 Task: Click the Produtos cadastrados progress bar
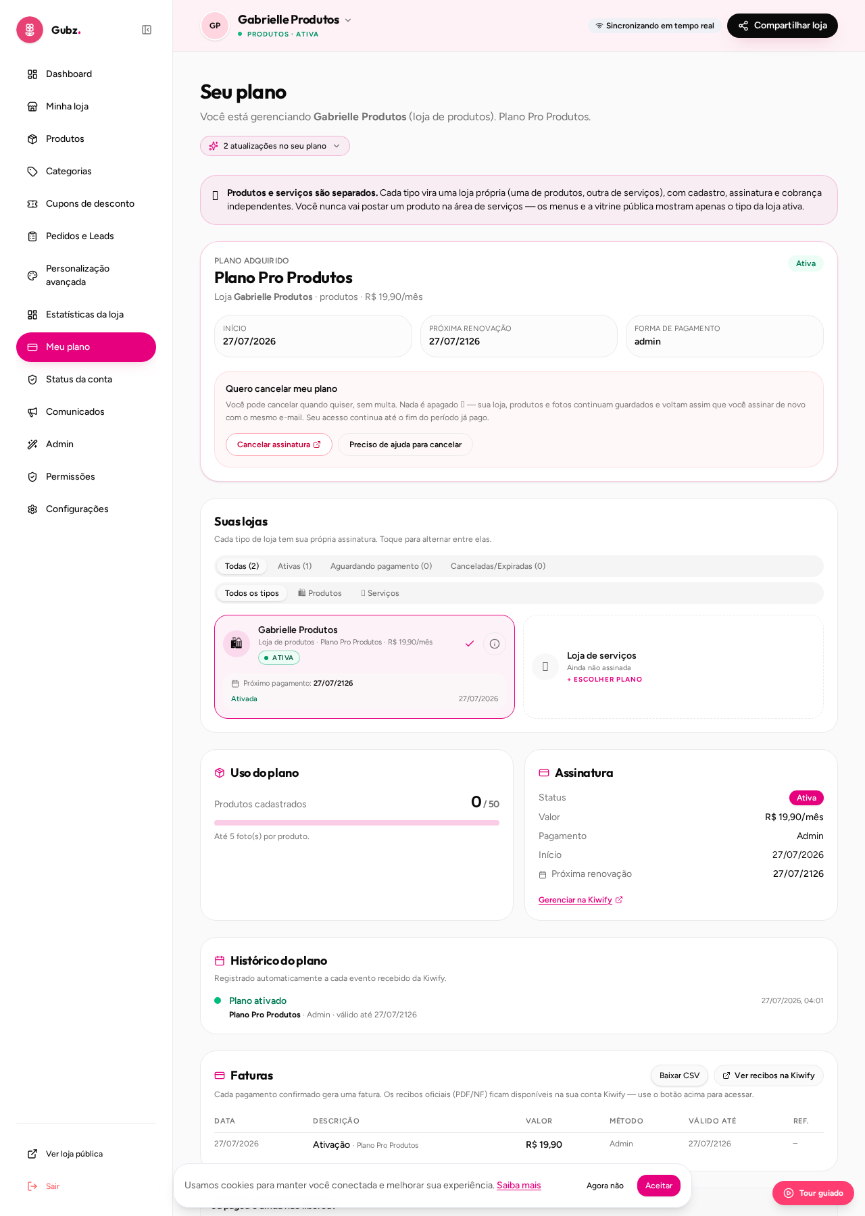(357, 823)
